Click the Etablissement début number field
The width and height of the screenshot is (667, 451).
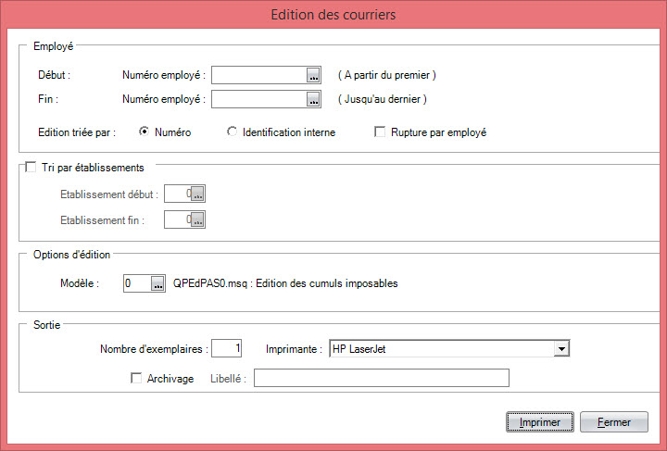[178, 194]
